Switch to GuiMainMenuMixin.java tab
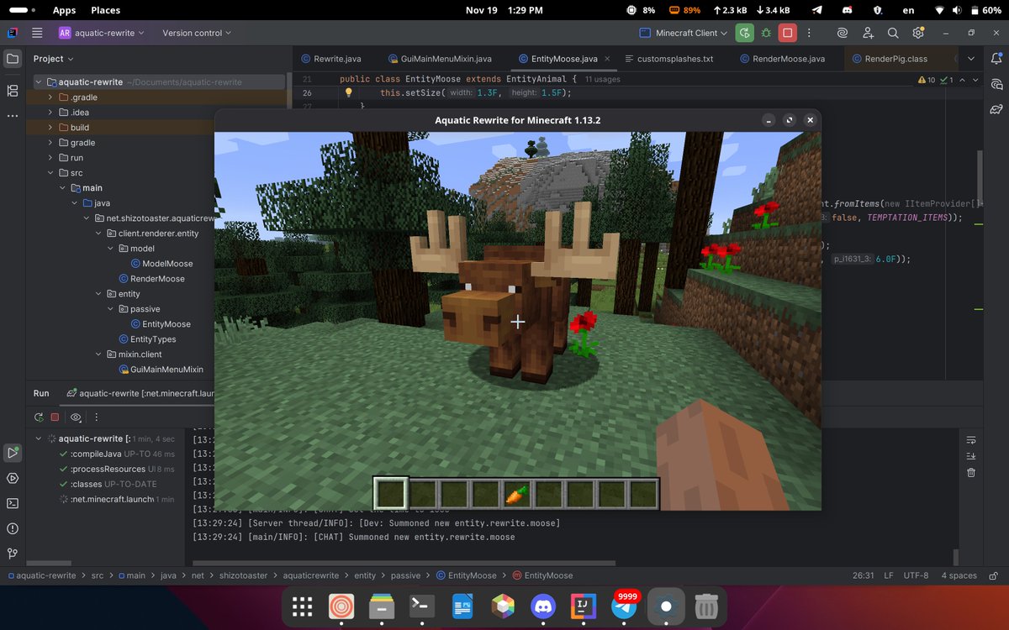1009x630 pixels. [441, 59]
